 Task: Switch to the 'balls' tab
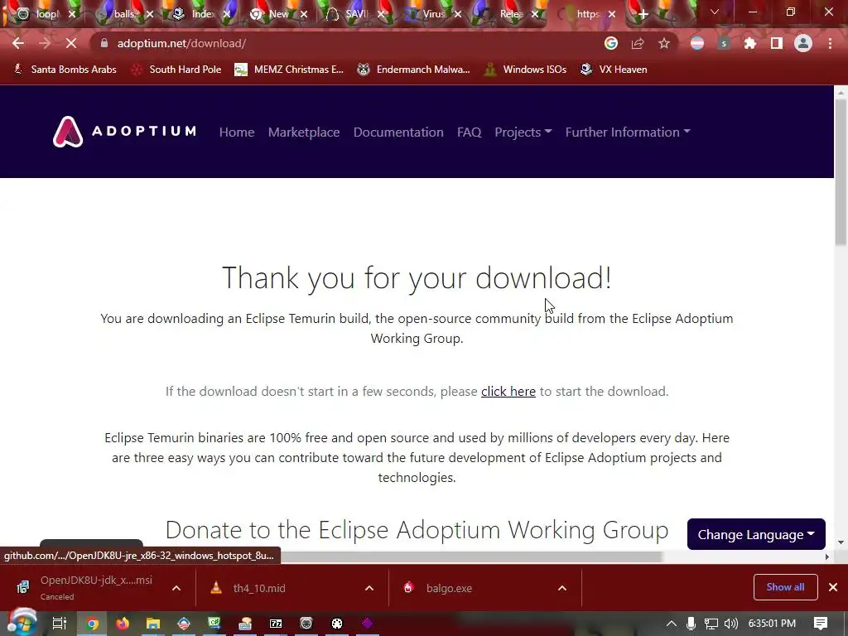point(124,14)
